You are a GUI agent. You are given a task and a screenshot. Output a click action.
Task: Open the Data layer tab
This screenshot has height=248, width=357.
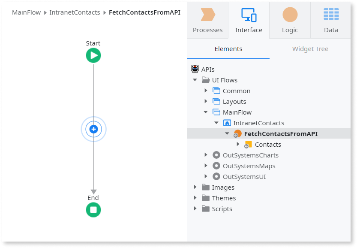[x=331, y=20]
